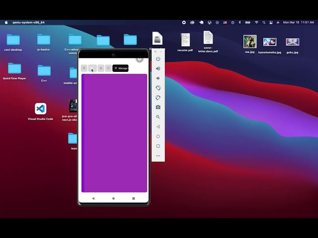Click the elephant icon in the menu bar
Image resolution: width=318 pixels, height=238 pixels.
(201, 22)
